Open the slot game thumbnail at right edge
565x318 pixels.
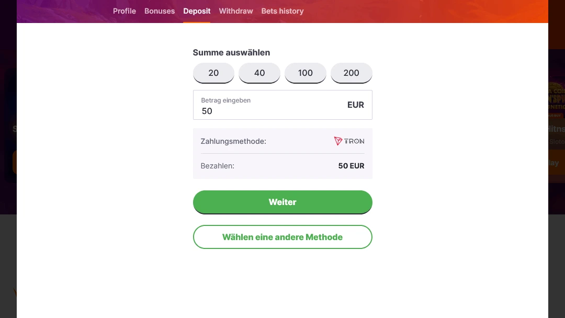tap(557, 99)
